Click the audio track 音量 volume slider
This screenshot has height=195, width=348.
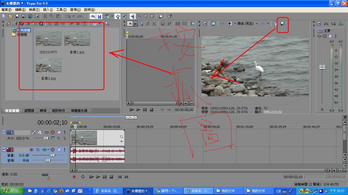[52, 155]
